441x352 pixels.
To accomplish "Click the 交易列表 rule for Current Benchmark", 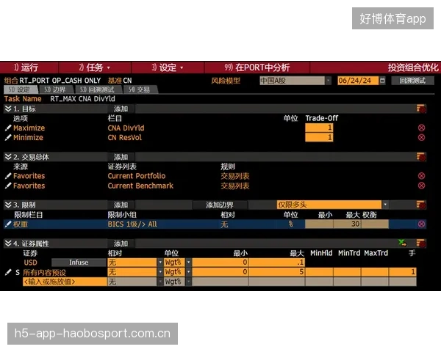I will (x=235, y=186).
